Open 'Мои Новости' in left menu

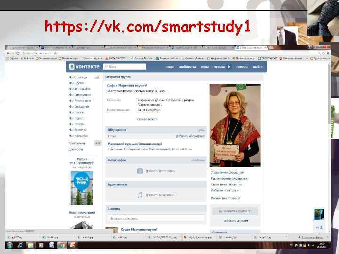(x=77, y=118)
